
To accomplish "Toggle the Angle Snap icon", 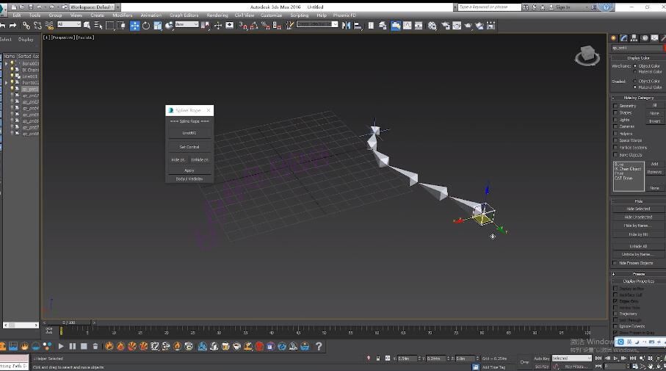I will [x=254, y=26].
